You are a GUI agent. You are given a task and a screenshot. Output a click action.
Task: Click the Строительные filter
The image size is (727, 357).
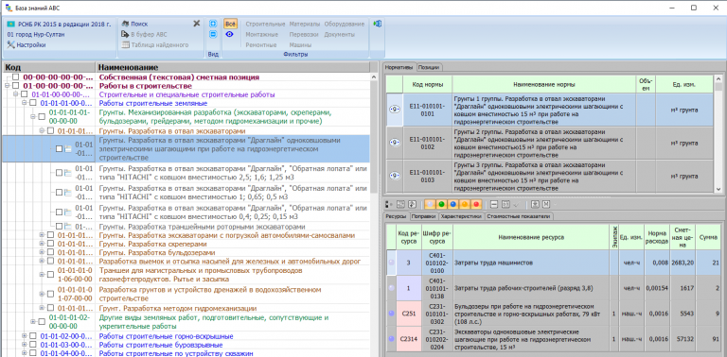(x=265, y=24)
